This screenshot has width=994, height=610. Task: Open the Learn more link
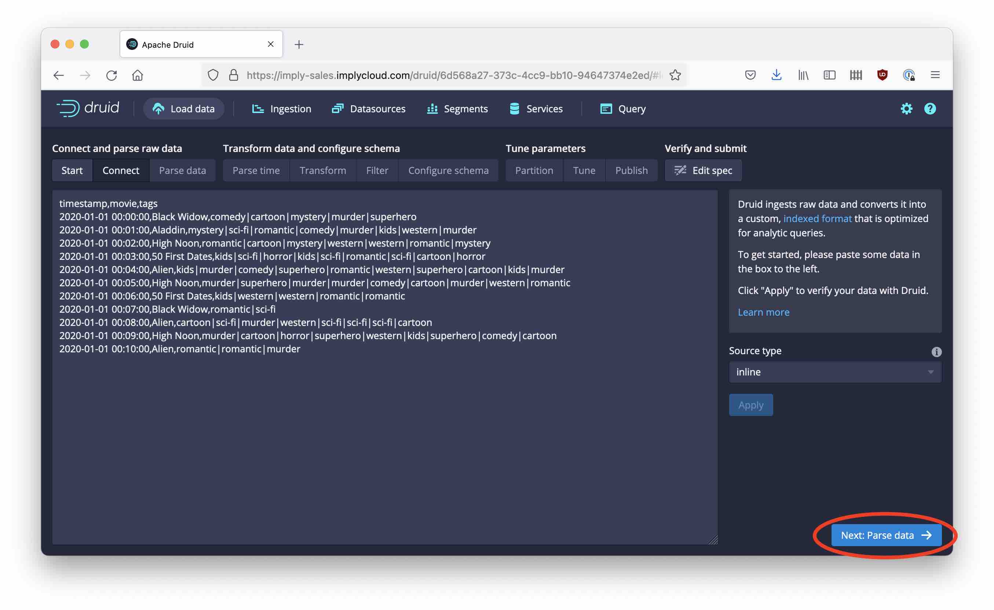(763, 312)
